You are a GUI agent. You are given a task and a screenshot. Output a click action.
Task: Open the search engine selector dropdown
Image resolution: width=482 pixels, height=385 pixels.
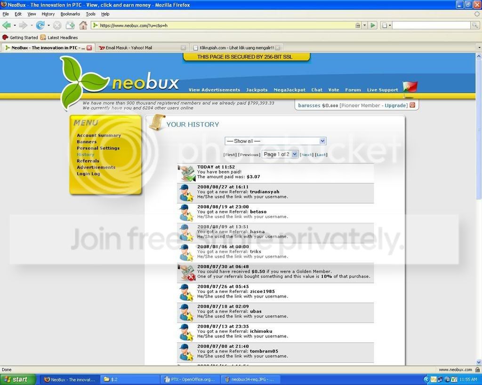(x=386, y=25)
